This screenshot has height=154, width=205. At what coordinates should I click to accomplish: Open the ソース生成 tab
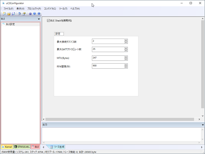(x=57, y=147)
